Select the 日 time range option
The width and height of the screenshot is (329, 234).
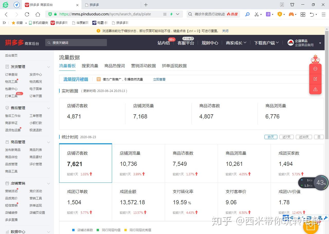pos(319,137)
